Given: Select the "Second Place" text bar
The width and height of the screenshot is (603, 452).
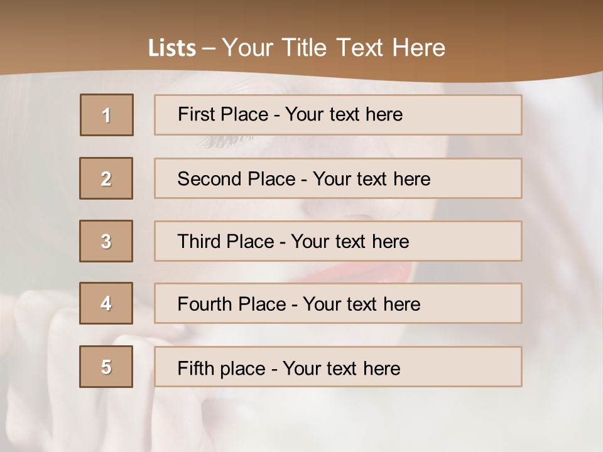Looking at the screenshot, I should (338, 178).
